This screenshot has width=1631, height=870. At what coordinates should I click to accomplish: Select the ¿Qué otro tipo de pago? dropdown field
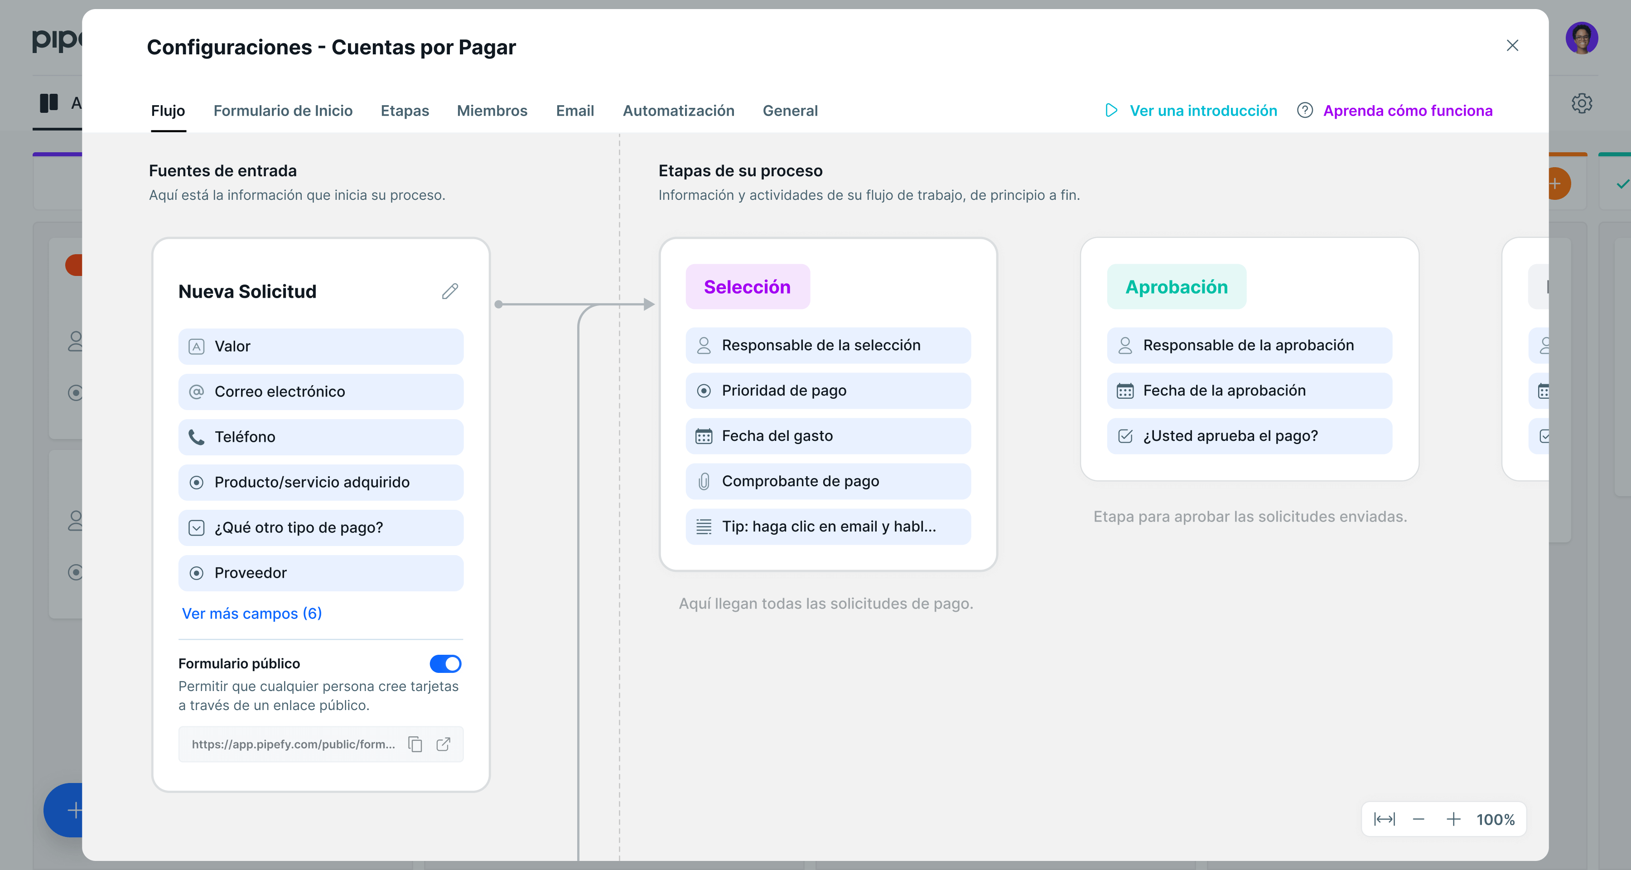click(x=320, y=527)
